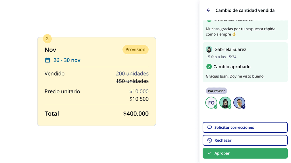This screenshot has width=291, height=163.
Task: Select the FO reviewer avatar
Action: (211, 103)
